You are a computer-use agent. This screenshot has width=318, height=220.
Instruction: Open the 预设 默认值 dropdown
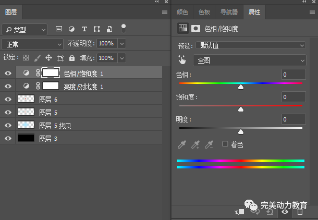(251, 45)
